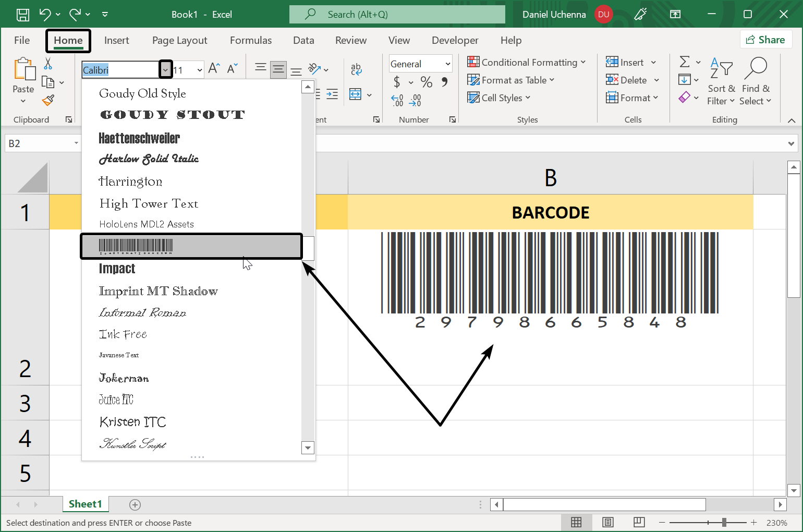The width and height of the screenshot is (803, 532).
Task: Open the Data ribbon tab
Action: click(x=303, y=40)
